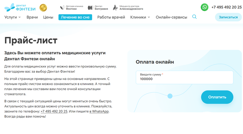Screen dimensions: 243x134
Task: Click the Оплата онлайн heading
Action: [x=155, y=62]
